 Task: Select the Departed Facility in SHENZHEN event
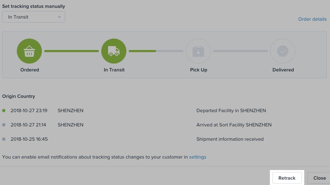pyautogui.click(x=231, y=110)
